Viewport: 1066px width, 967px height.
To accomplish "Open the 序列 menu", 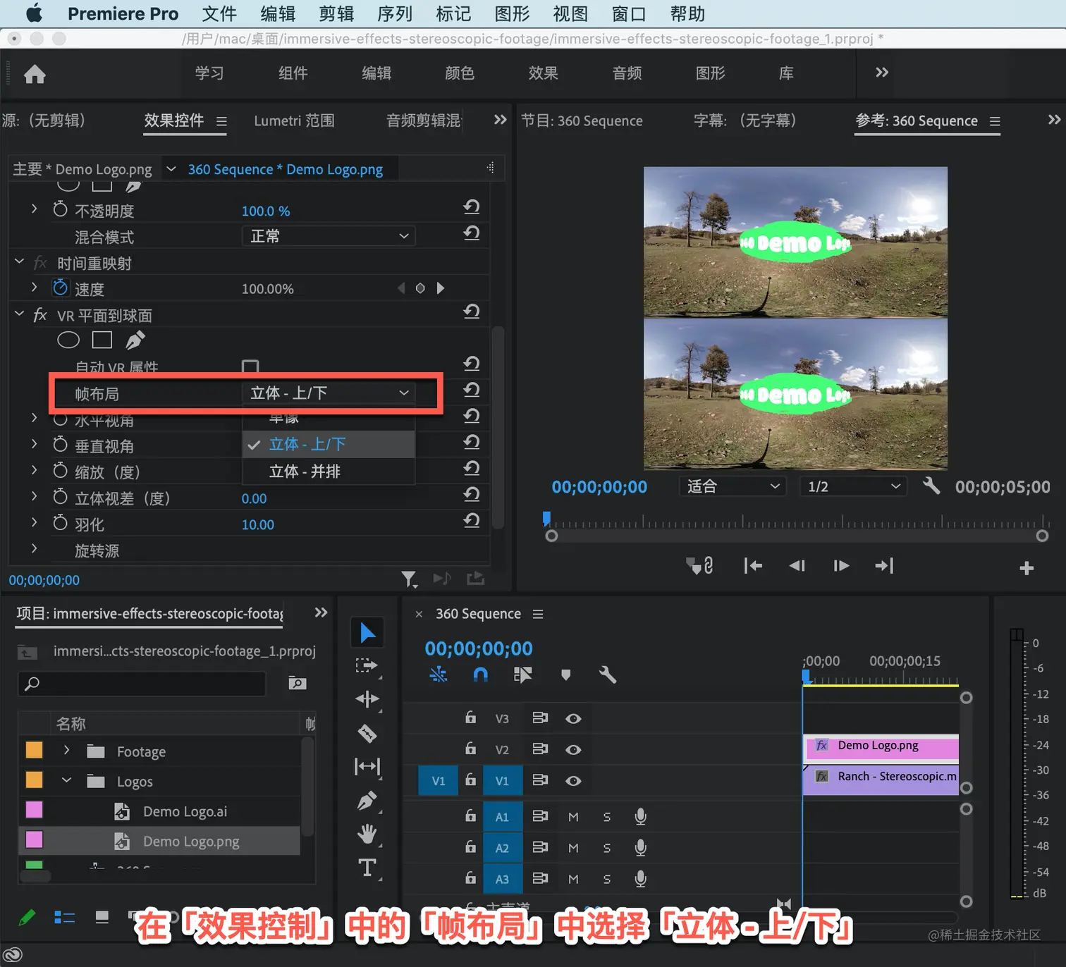I will [x=395, y=14].
